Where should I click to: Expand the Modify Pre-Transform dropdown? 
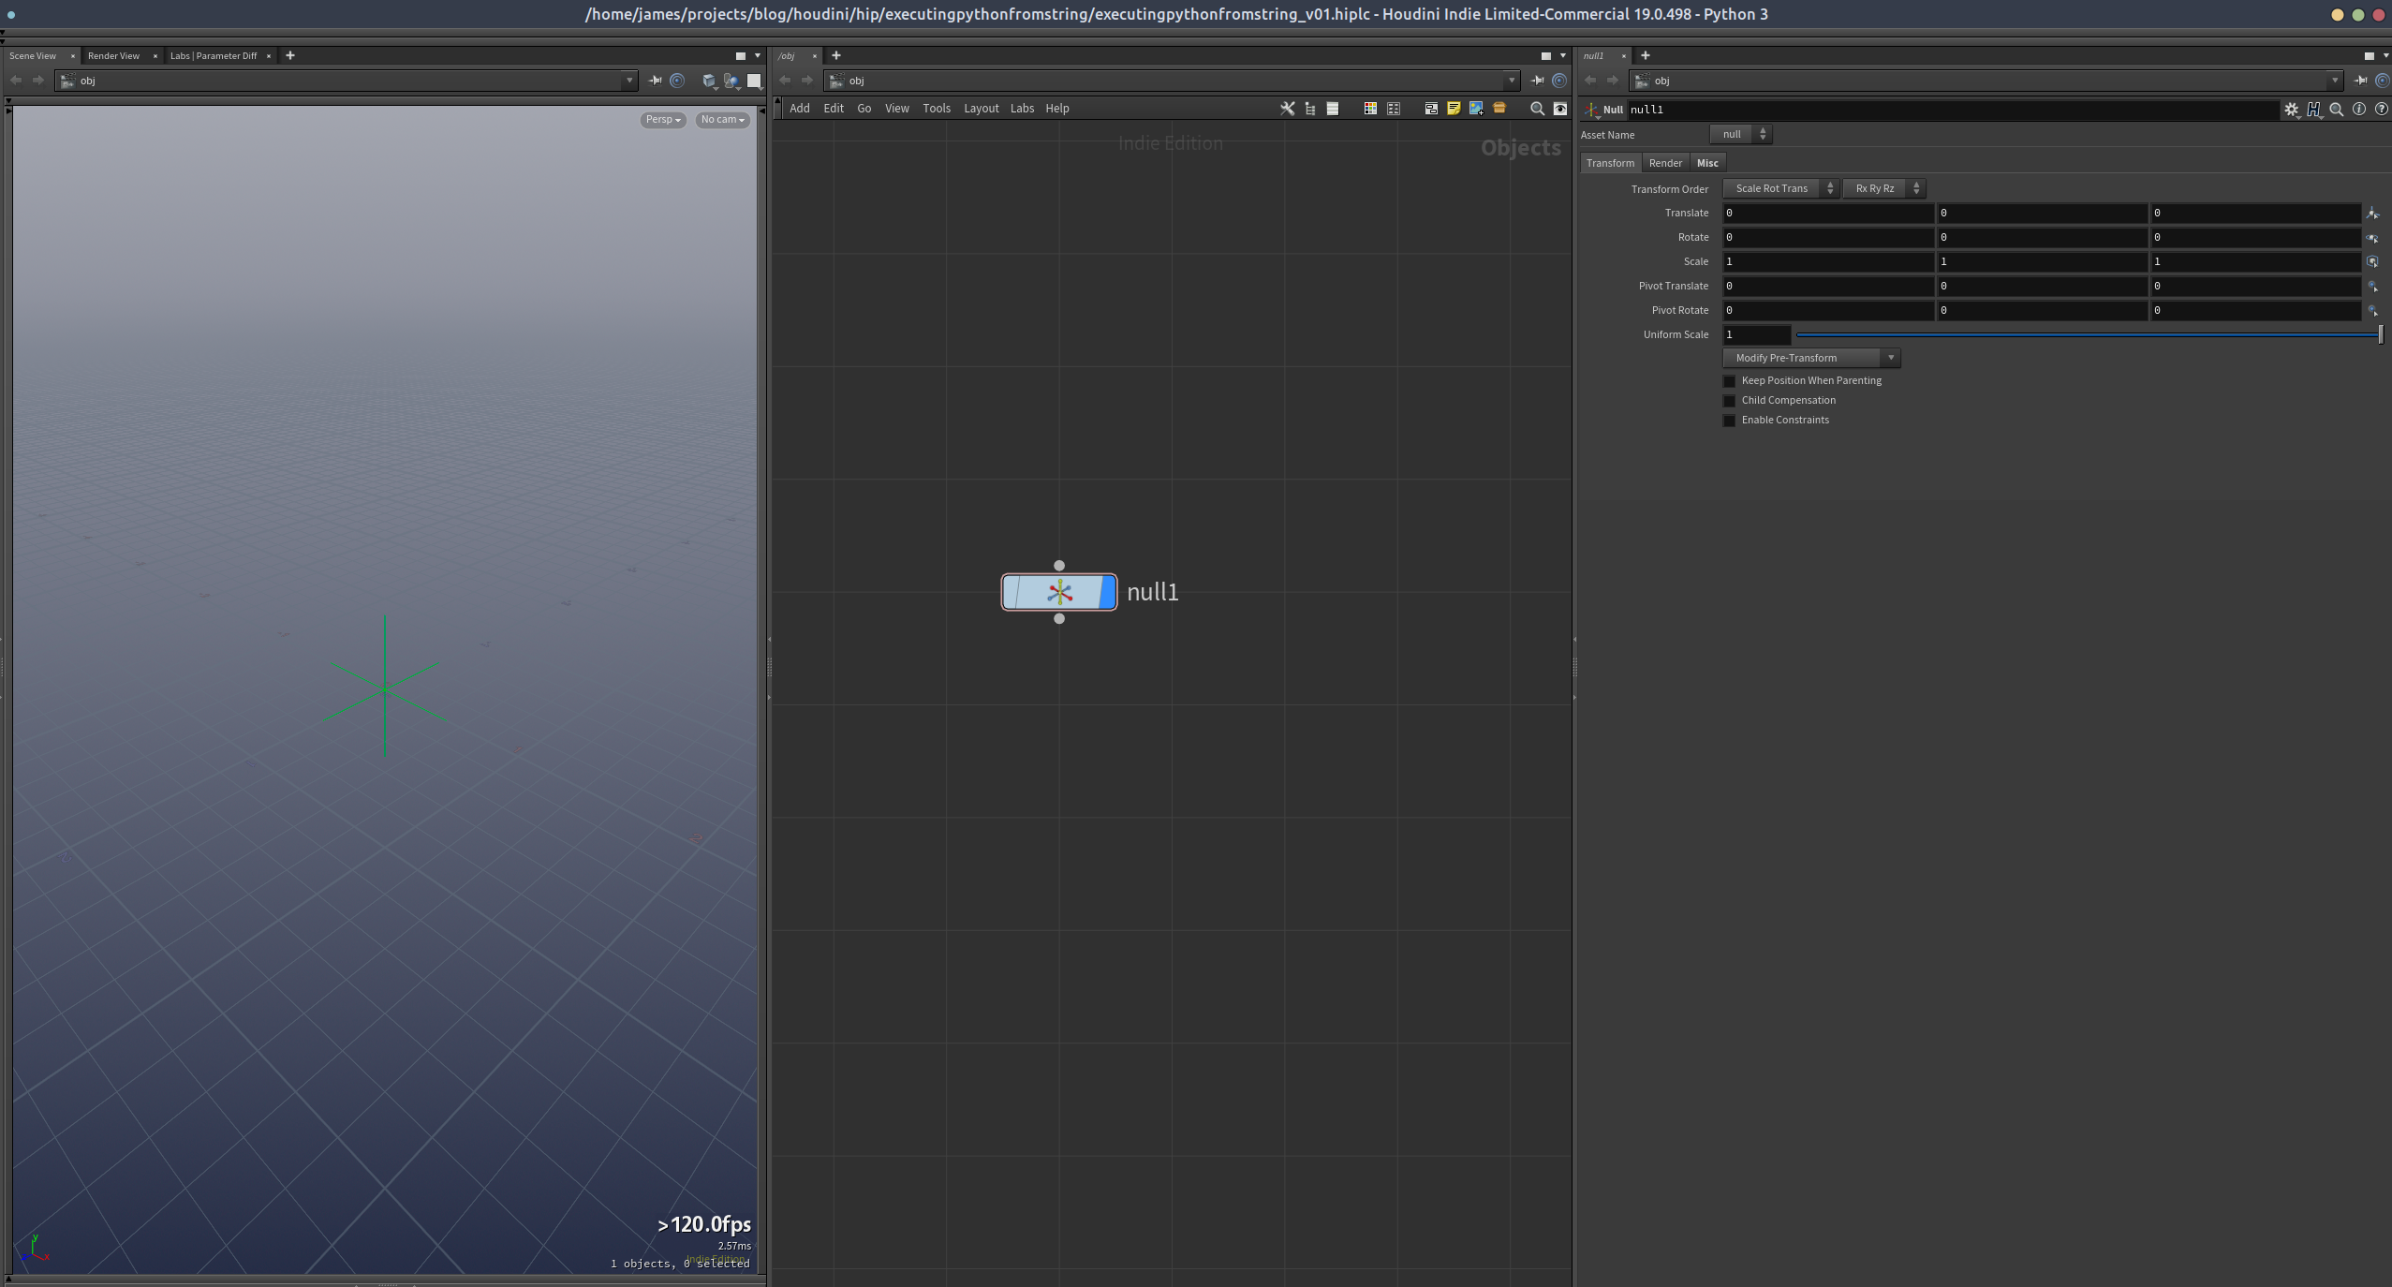1811,358
